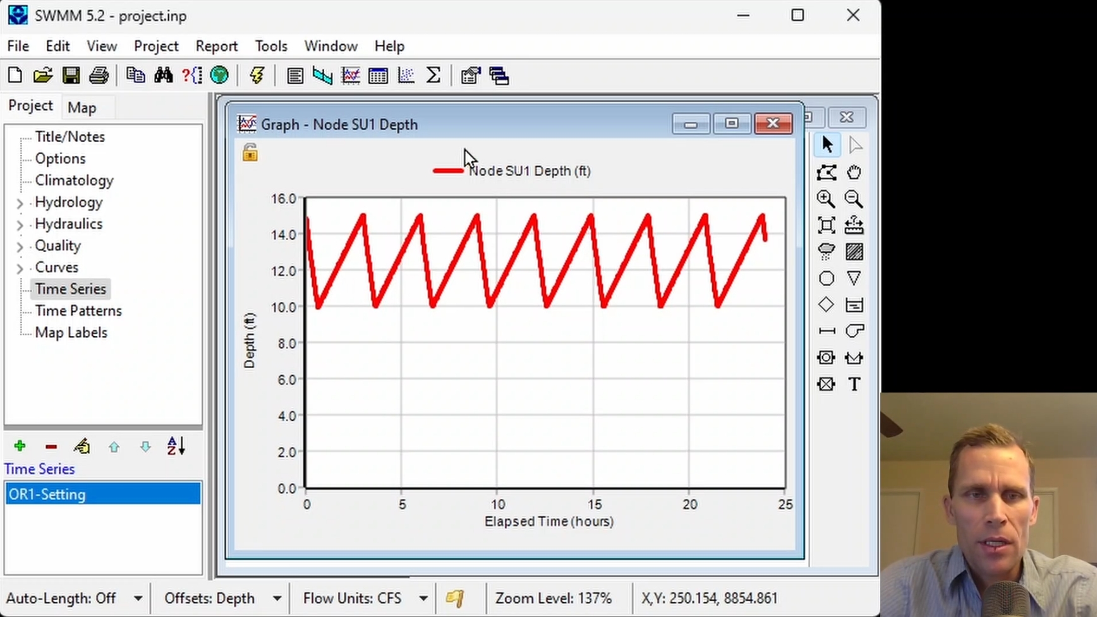Select the Zoom Out magnifier tool

coord(854,199)
